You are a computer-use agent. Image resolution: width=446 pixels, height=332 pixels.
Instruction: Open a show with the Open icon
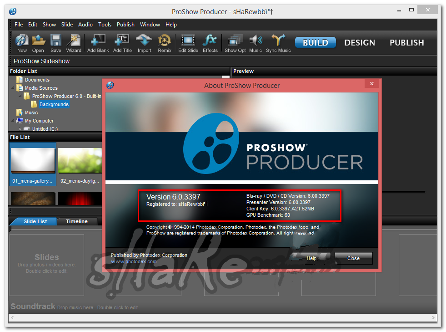(x=38, y=43)
